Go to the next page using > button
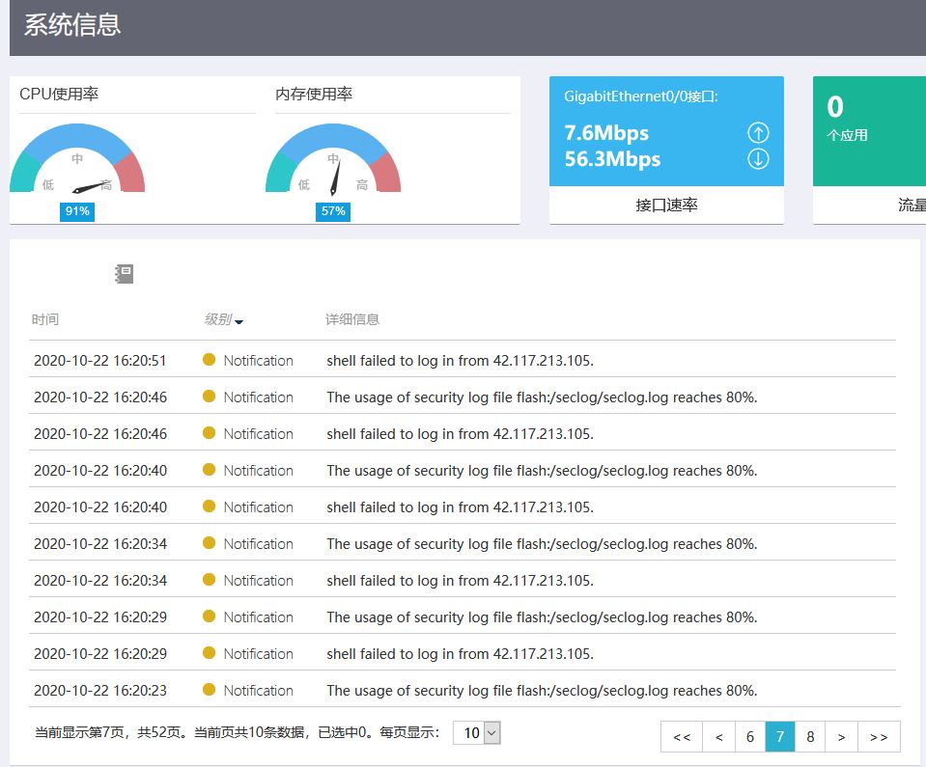This screenshot has width=926, height=767. pos(842,736)
